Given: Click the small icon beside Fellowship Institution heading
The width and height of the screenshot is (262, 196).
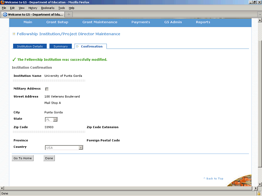Looking at the screenshot, I should point(14,34).
